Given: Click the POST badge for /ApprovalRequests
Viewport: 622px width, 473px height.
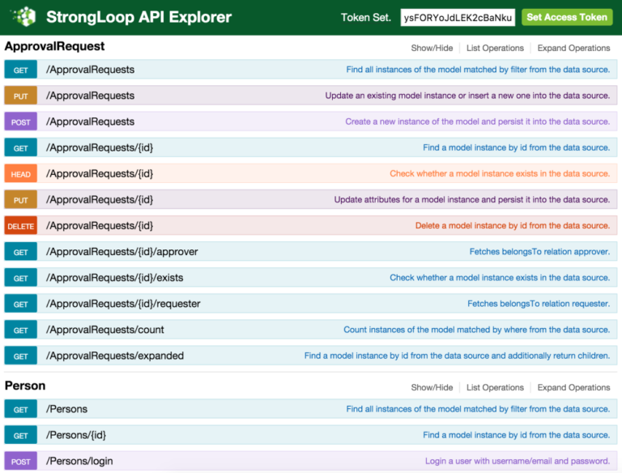Looking at the screenshot, I should [20, 122].
